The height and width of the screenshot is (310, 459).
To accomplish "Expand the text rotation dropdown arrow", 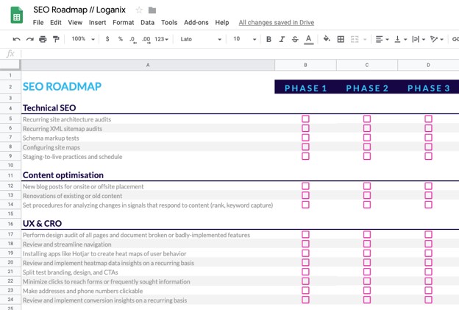I will [x=442, y=39].
